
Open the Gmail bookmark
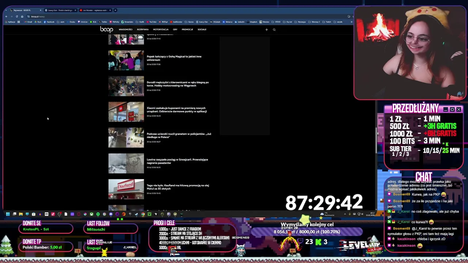pos(29,22)
